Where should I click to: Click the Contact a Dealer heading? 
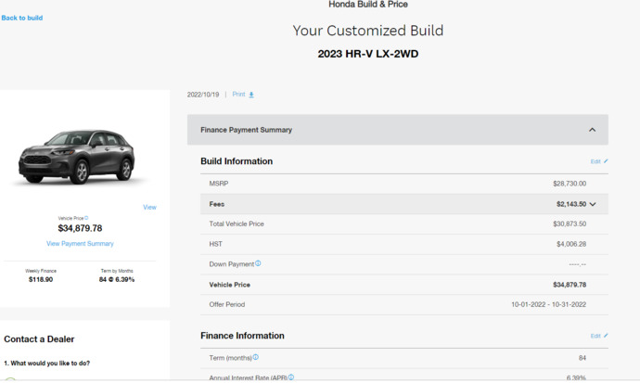coord(39,338)
